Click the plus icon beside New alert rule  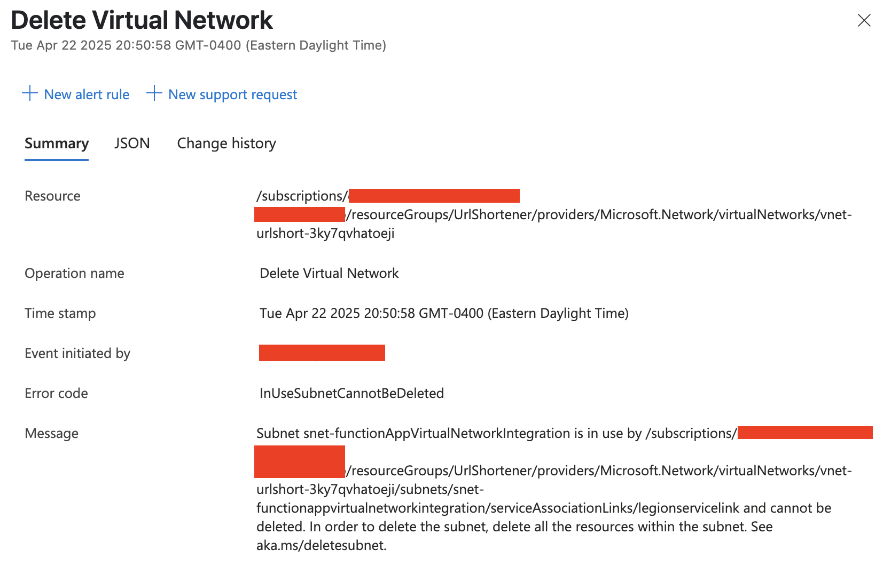29,94
